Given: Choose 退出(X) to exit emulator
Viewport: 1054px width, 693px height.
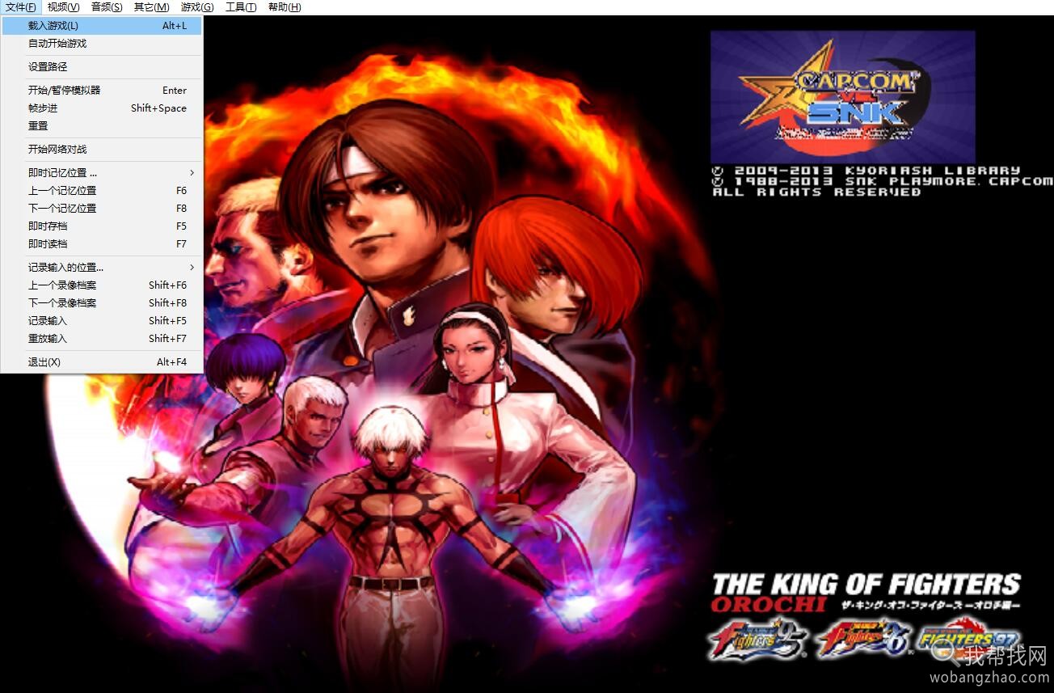Looking at the screenshot, I should pyautogui.click(x=102, y=362).
